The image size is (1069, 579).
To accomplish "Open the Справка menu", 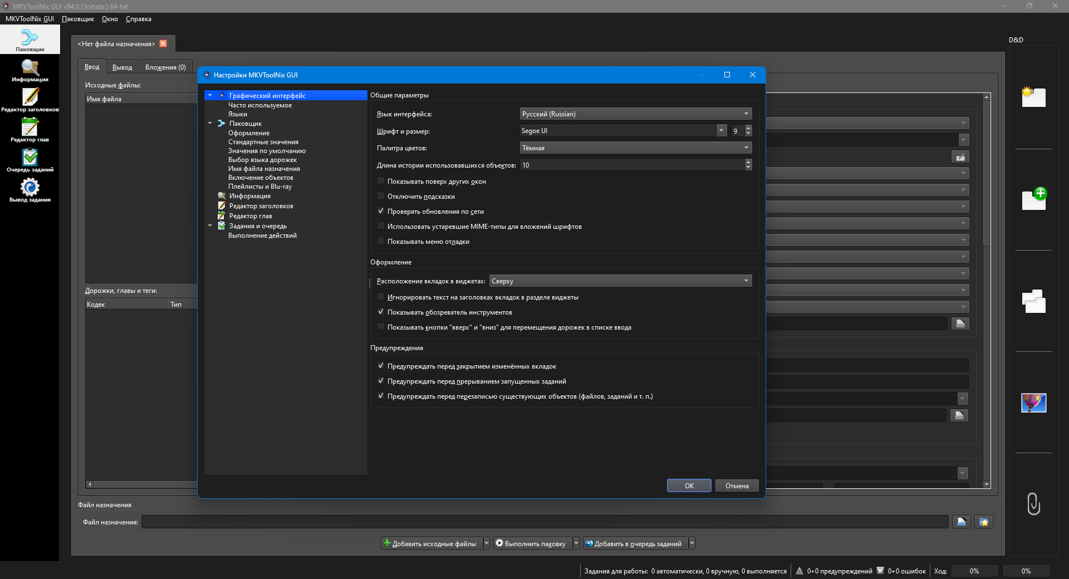I will pyautogui.click(x=138, y=19).
